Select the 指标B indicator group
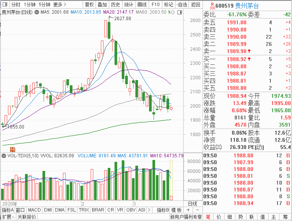The image size is (292, 221). pyautogui.click(x=163, y=210)
